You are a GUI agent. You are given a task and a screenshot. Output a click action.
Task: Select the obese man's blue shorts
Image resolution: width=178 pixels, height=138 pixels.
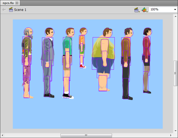pos(103,66)
